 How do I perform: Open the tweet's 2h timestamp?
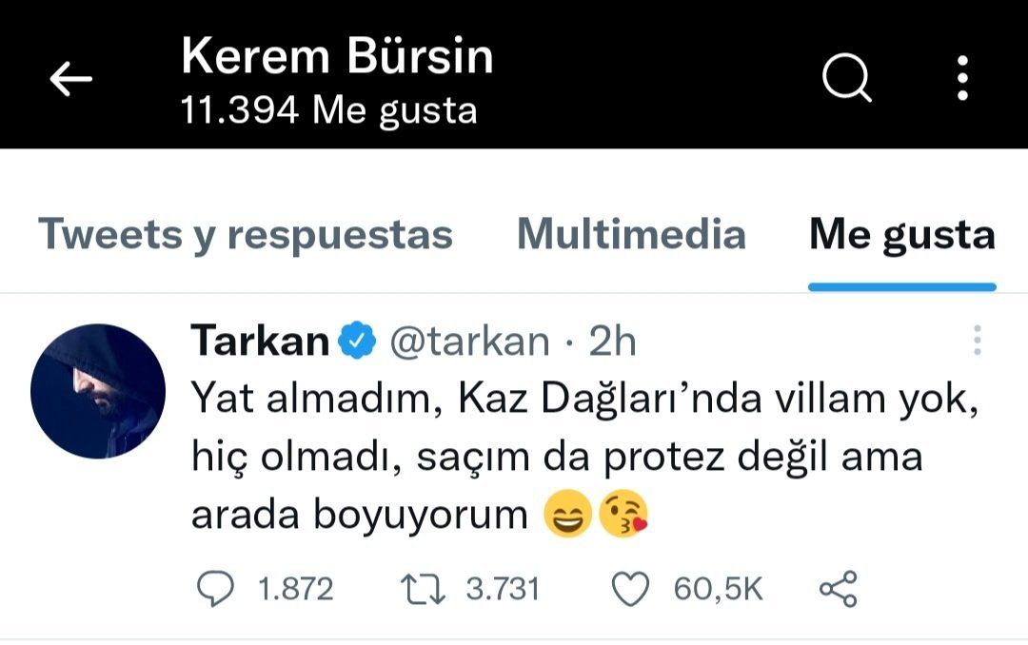pyautogui.click(x=612, y=341)
